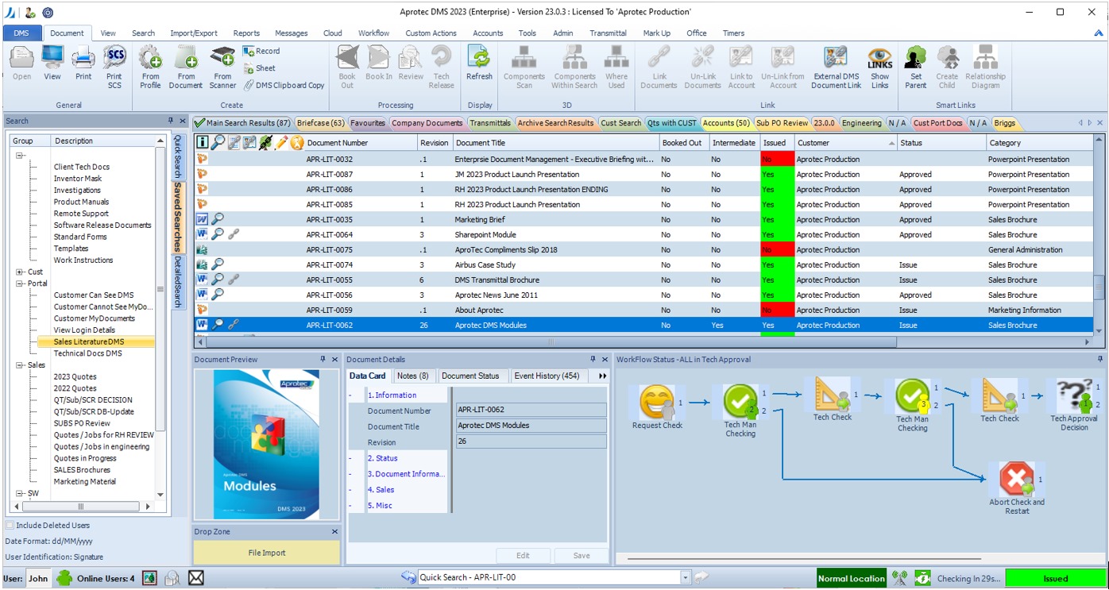Click the Save button in Document Details

[x=582, y=556]
